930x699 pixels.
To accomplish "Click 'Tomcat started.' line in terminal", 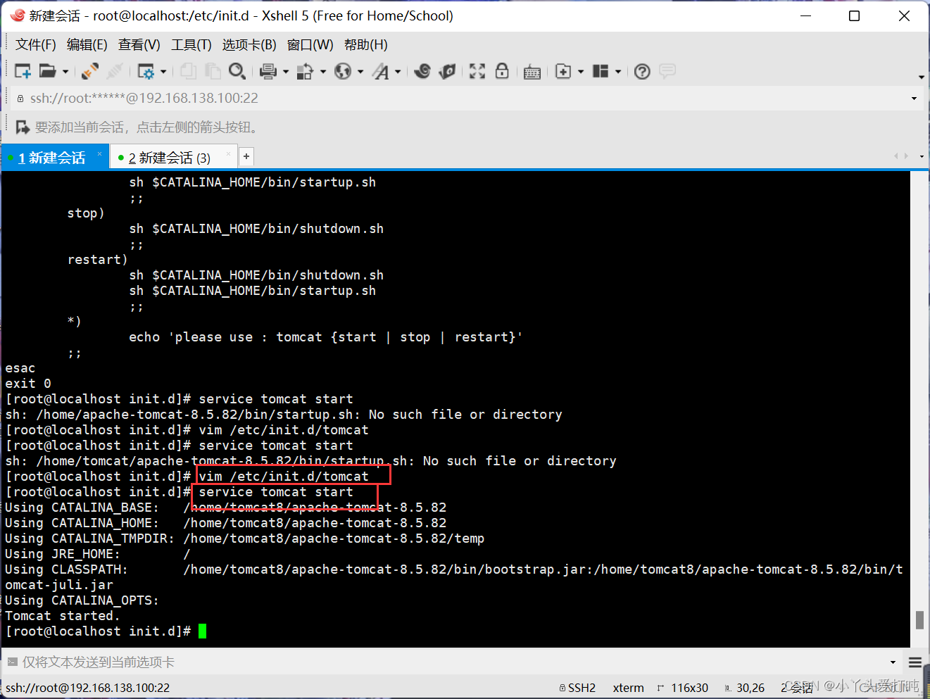I will [x=63, y=616].
